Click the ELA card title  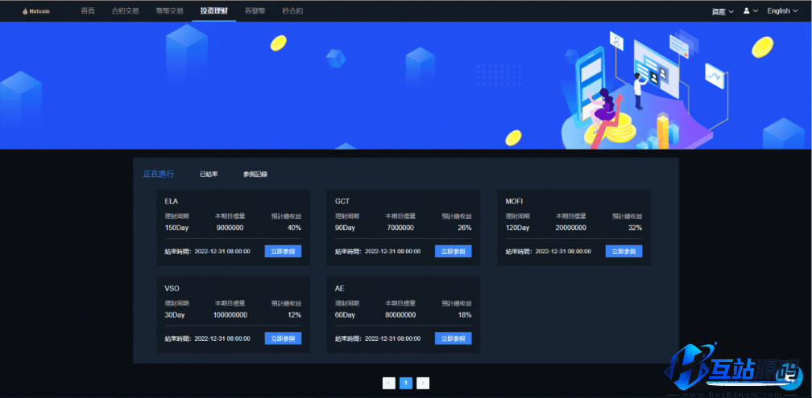pyautogui.click(x=172, y=201)
